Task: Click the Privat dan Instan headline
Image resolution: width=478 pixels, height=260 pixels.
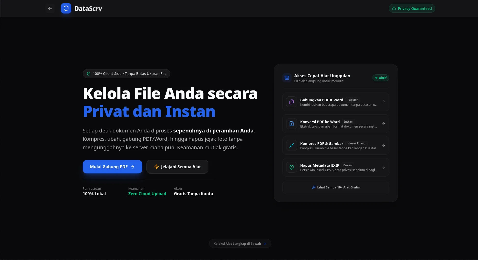Action: (149, 111)
